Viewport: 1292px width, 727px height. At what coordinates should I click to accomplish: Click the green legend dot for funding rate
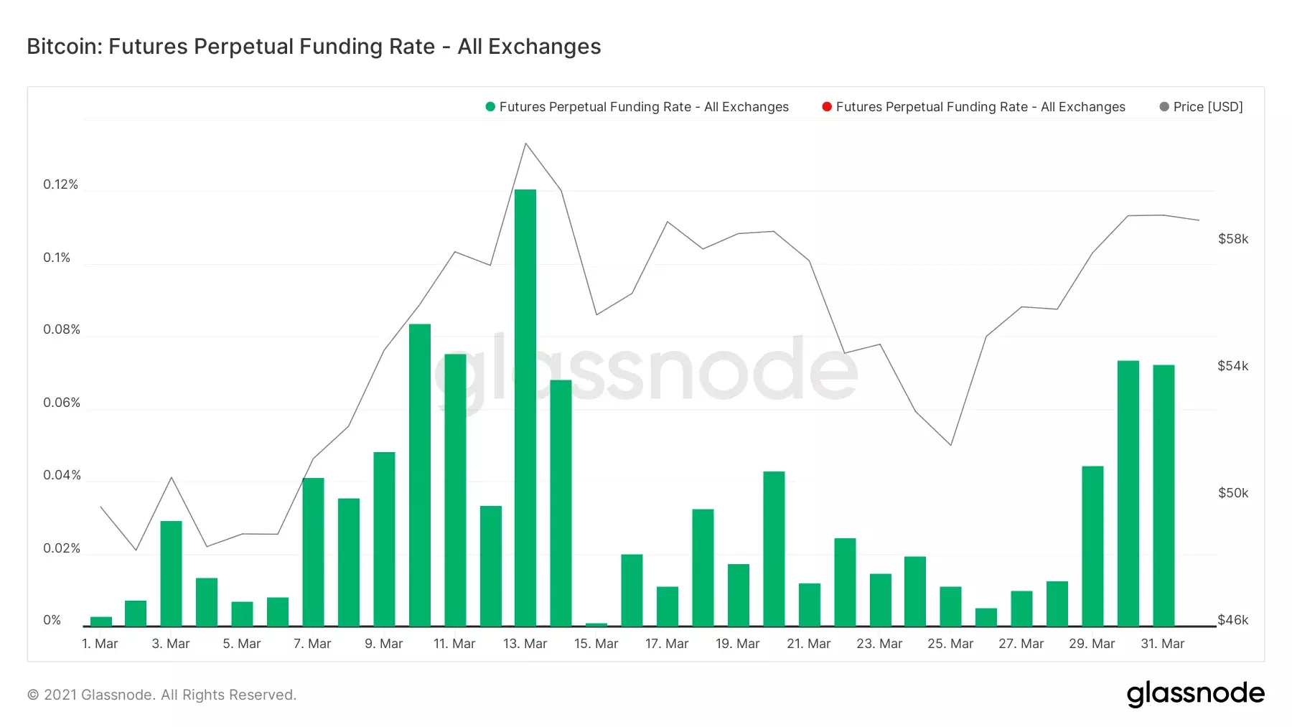click(490, 107)
